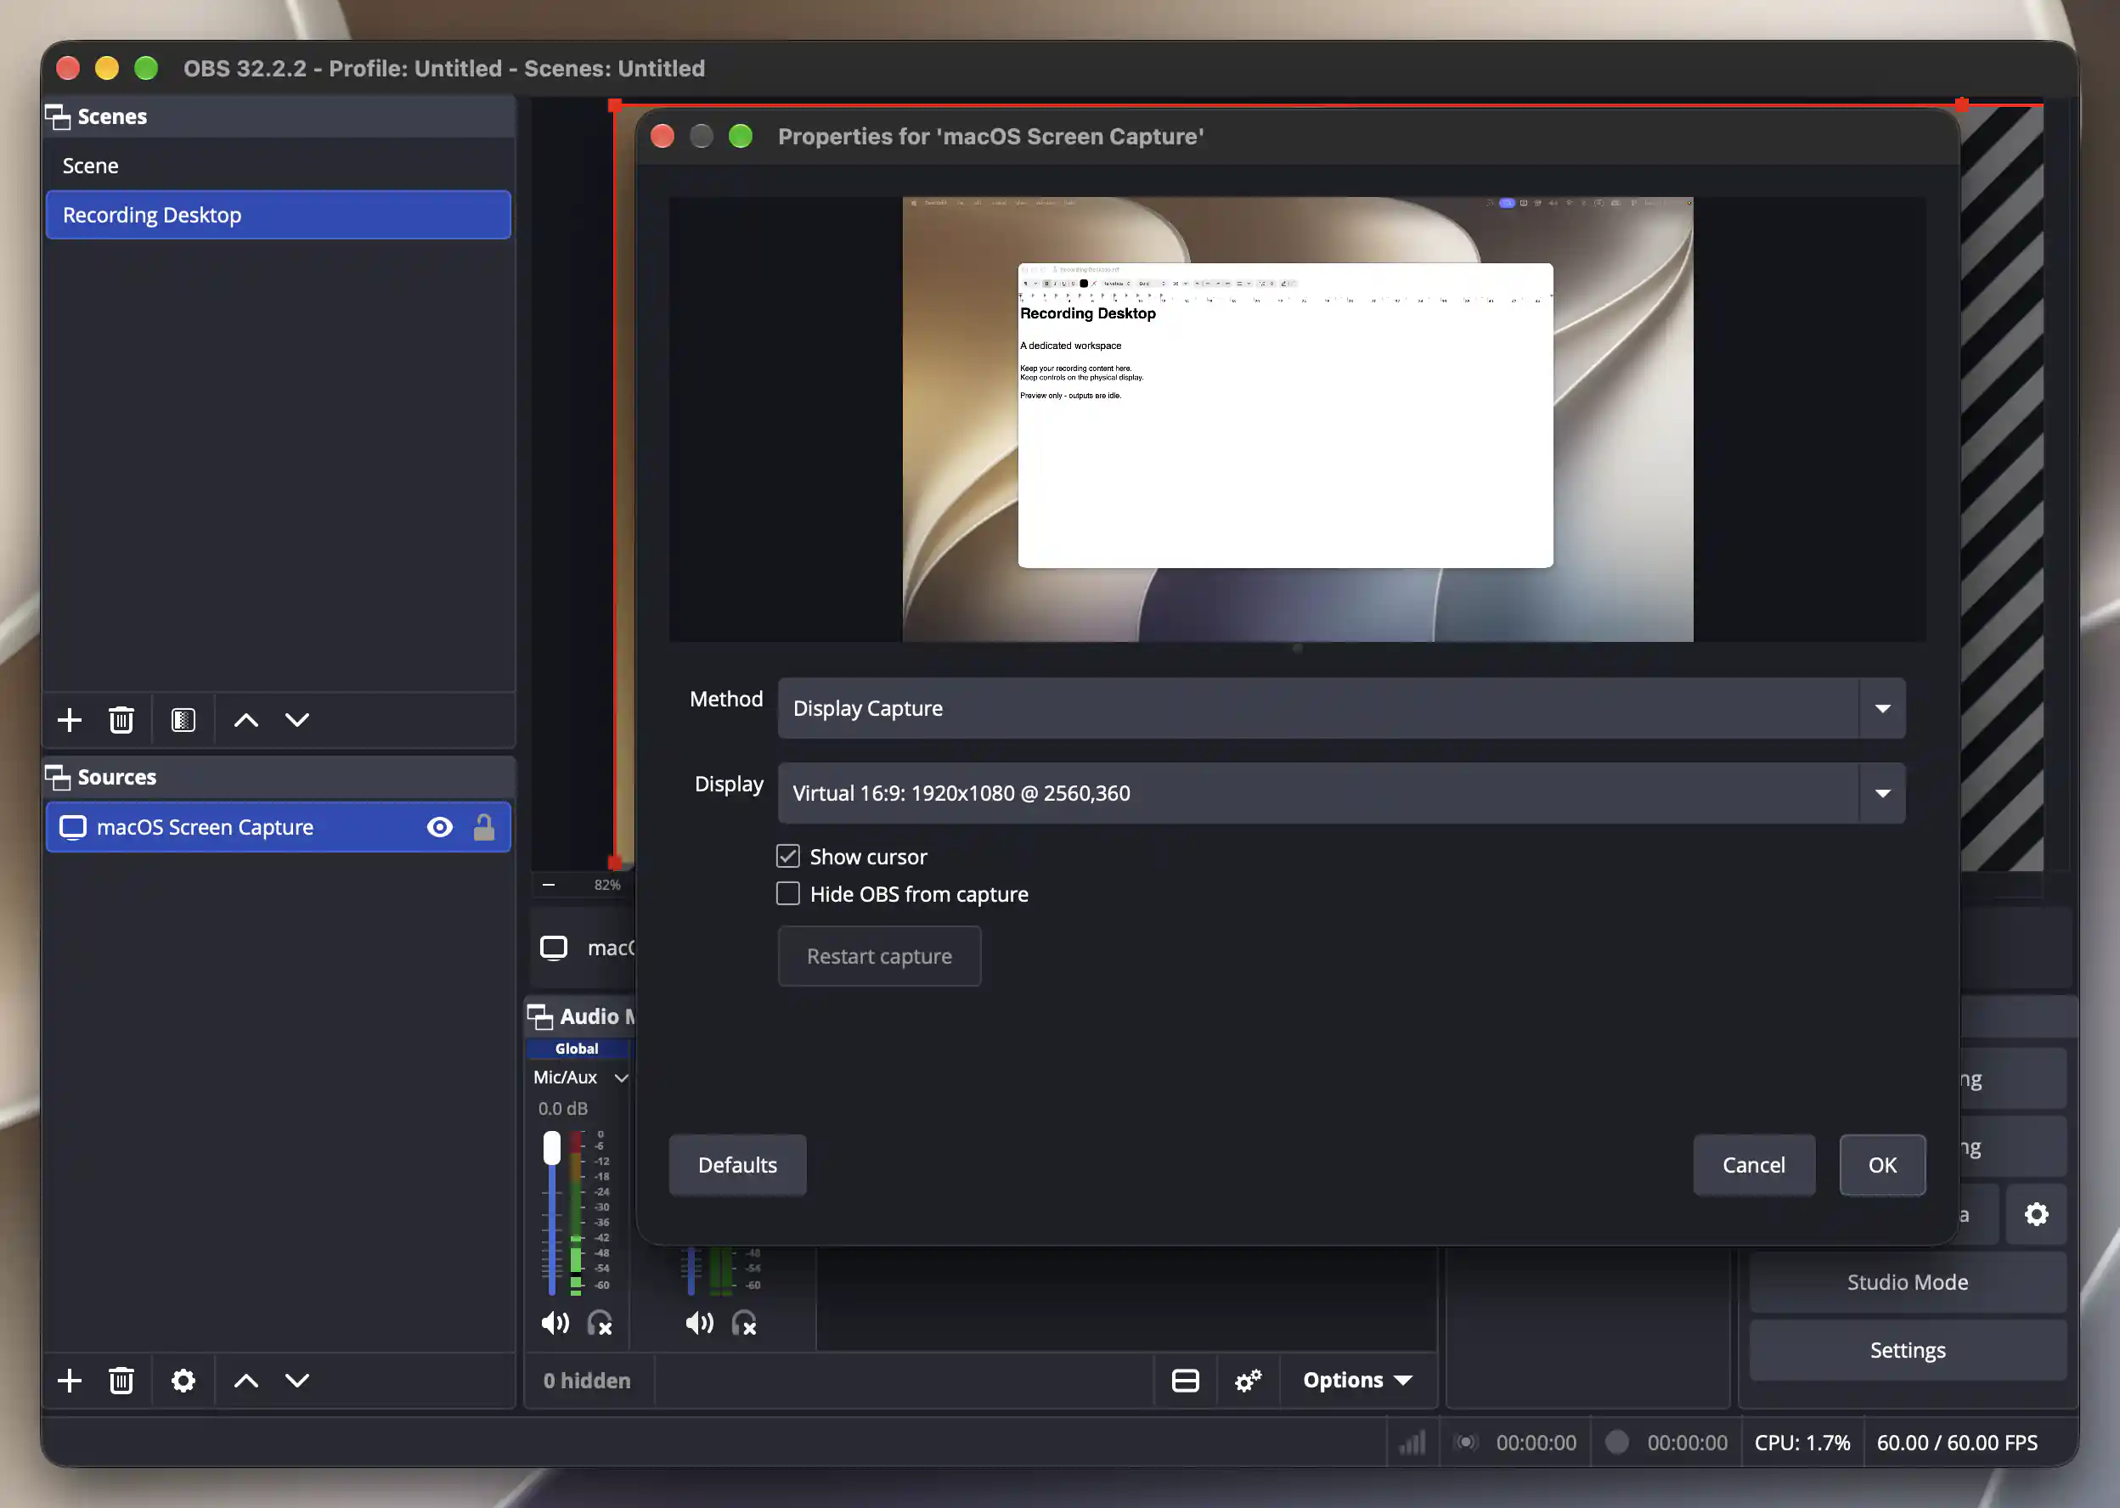This screenshot has width=2120, height=1508.
Task: Click the 60.00 / 60.00 FPS status text
Action: tap(1958, 1442)
